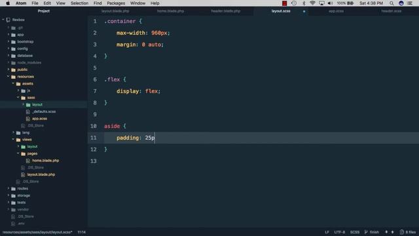Select the layout.scss tab
This screenshot has width=419, height=236.
point(281,11)
